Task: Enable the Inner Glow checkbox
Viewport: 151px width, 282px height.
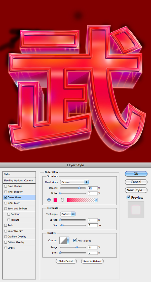Action: click(x=6, y=203)
